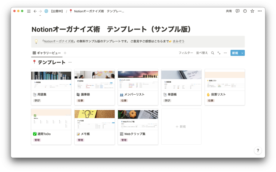Viewport: 276px width, 172px height.
Task: Add a card via the + 新規 placeholder
Action: (x=181, y=127)
